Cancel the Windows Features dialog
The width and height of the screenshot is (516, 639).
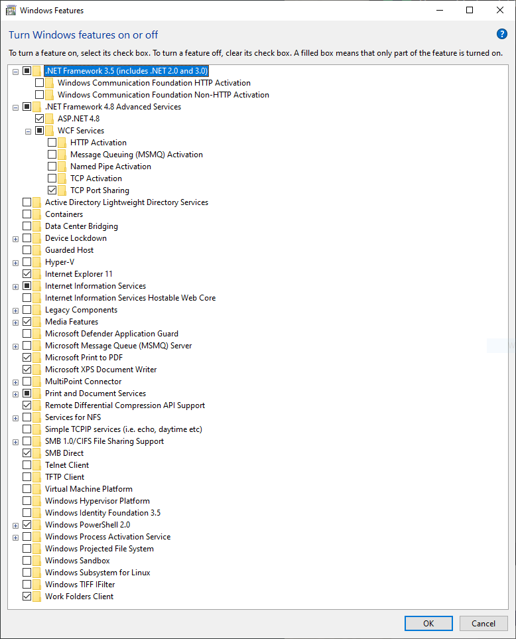click(x=484, y=623)
